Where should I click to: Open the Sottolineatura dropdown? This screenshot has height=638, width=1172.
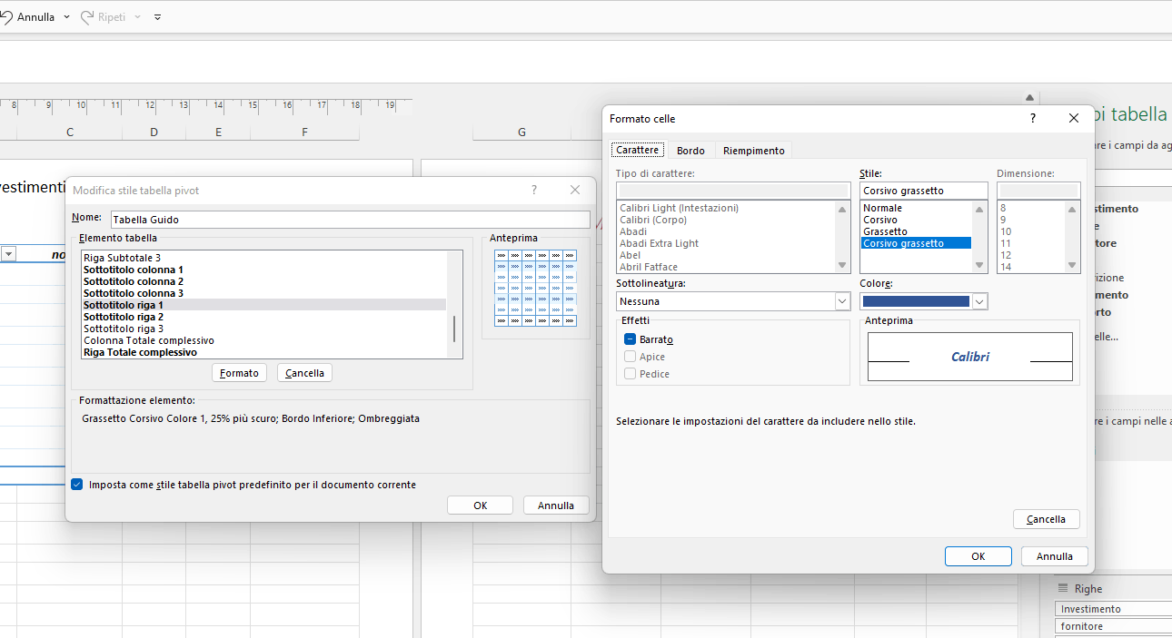tap(841, 301)
